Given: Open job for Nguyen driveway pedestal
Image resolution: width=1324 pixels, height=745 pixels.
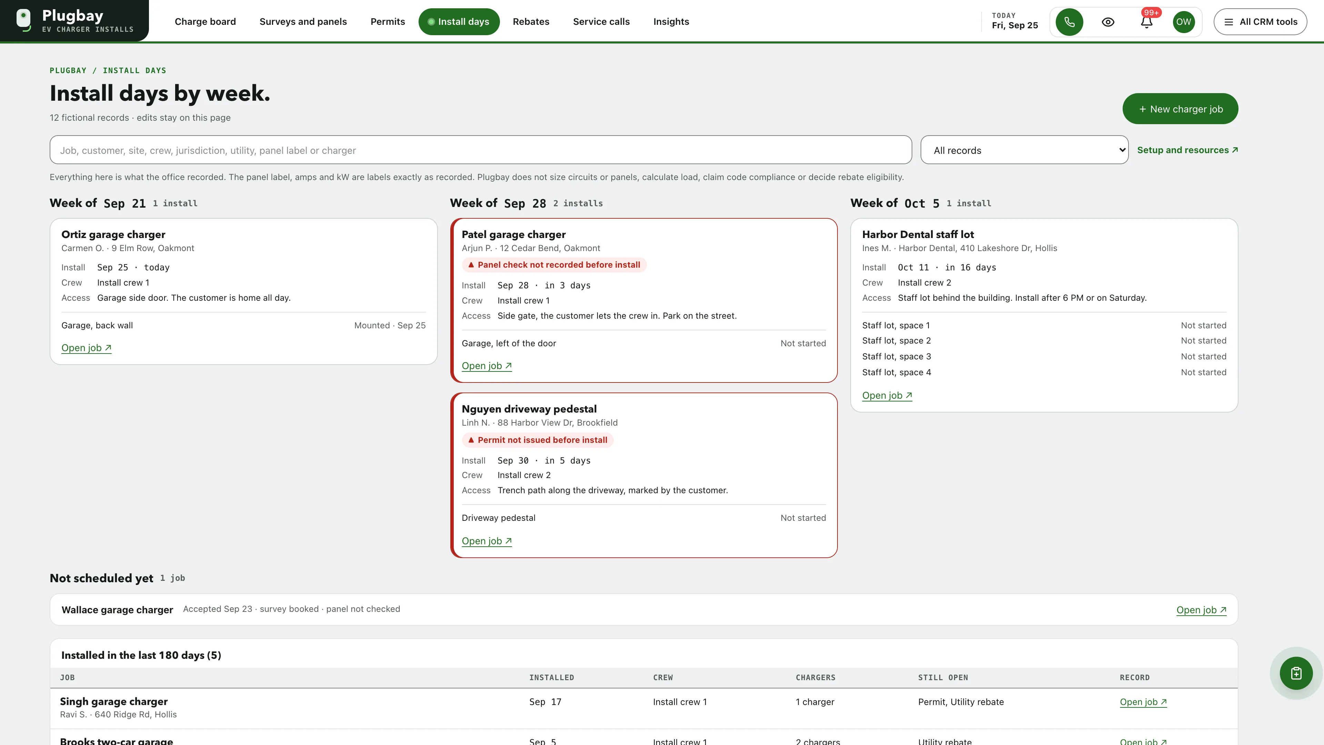Looking at the screenshot, I should coord(487,541).
